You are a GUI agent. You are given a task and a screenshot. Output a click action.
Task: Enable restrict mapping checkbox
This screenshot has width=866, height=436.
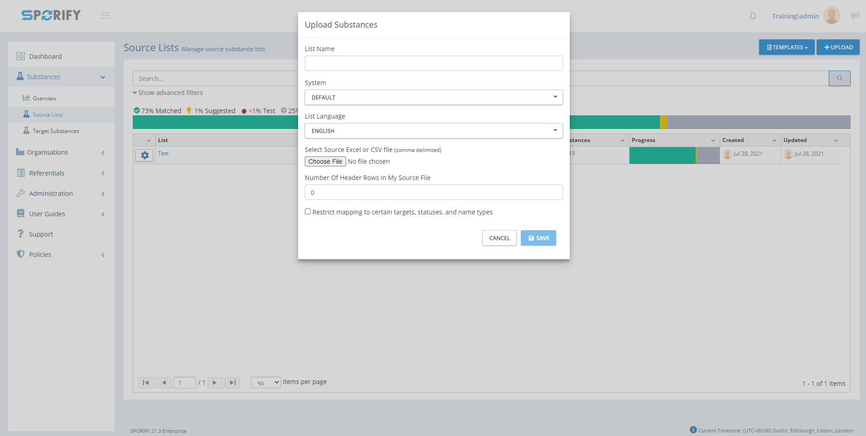(308, 212)
